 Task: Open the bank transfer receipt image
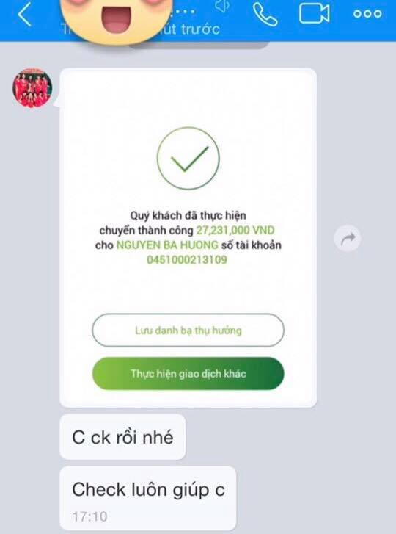pyautogui.click(x=188, y=238)
